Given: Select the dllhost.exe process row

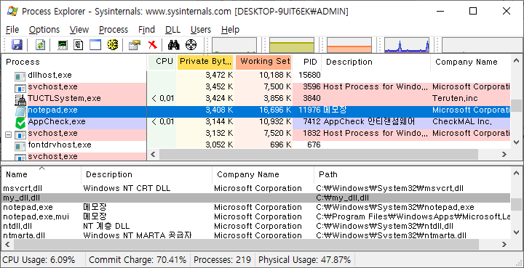Looking at the screenshot, I should point(256,76).
